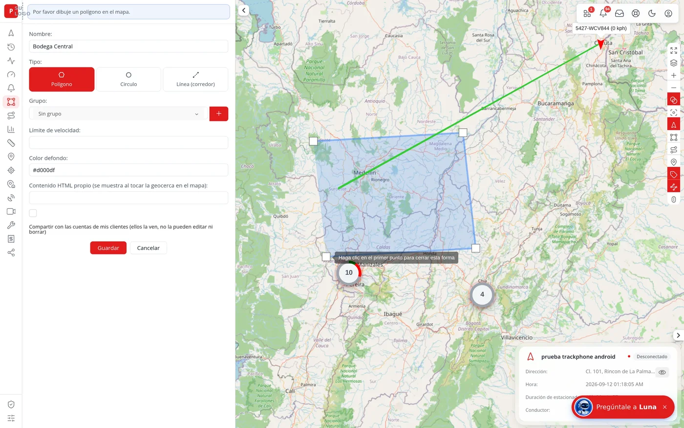
Task: Open the share nodes icon in left sidebar
Action: coord(11,252)
